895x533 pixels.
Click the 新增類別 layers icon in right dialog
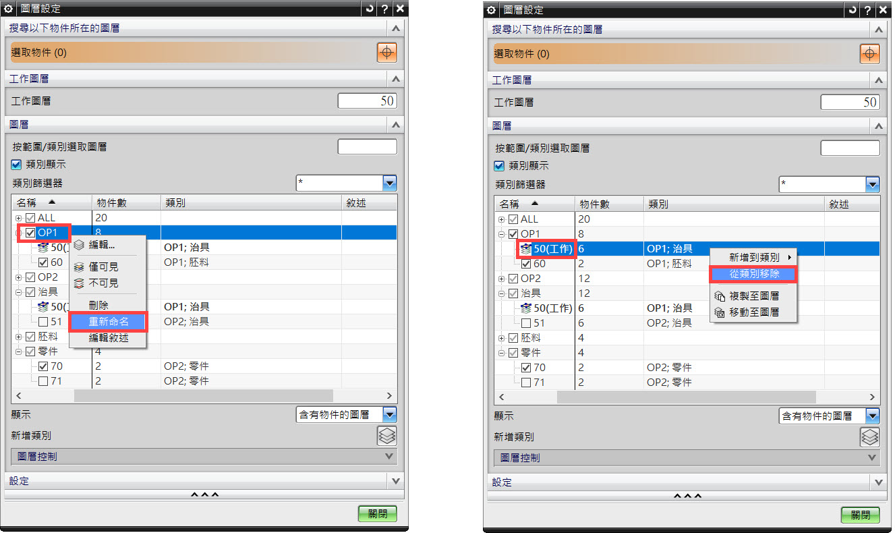pos(870,437)
